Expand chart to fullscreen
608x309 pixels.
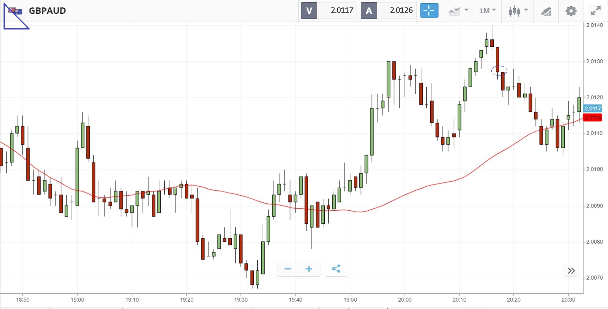click(595, 11)
